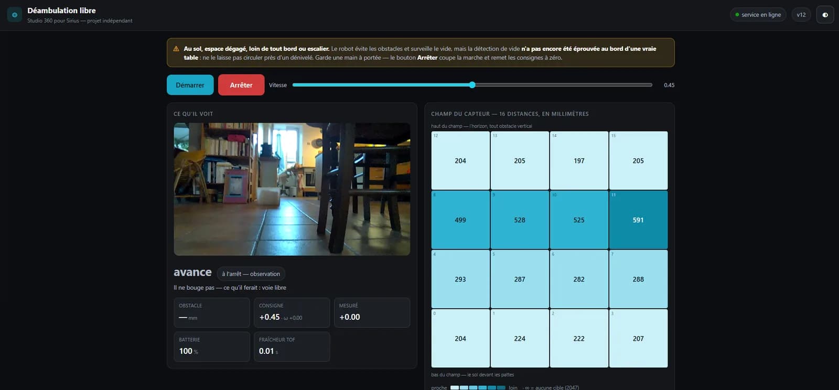
Task: Select sensor cell 1 showing 224
Action: (520, 338)
